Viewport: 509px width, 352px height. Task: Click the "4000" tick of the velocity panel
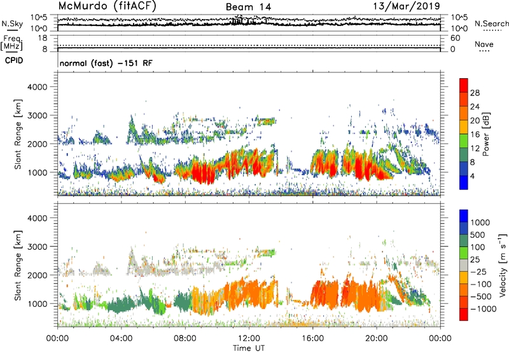(x=37, y=218)
